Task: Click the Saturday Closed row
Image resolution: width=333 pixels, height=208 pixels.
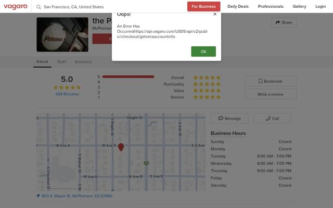Action: (x=251, y=185)
